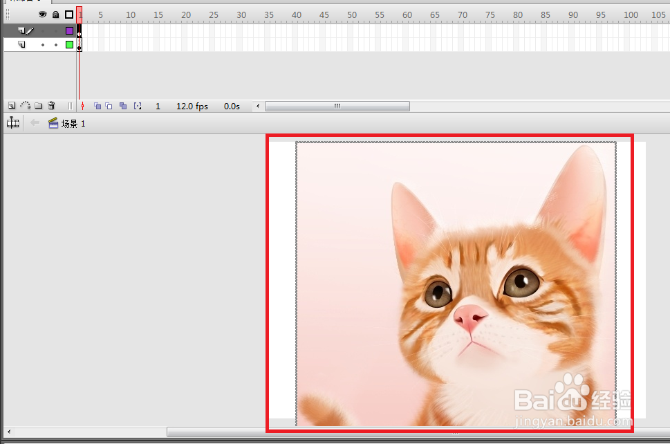The image size is (670, 444).
Task: Click the 场景 1 scene label
Action: coord(73,124)
